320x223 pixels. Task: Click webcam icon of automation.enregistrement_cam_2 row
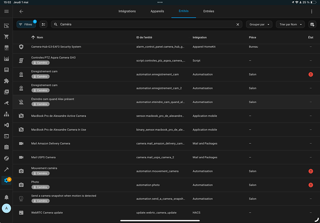(21, 88)
